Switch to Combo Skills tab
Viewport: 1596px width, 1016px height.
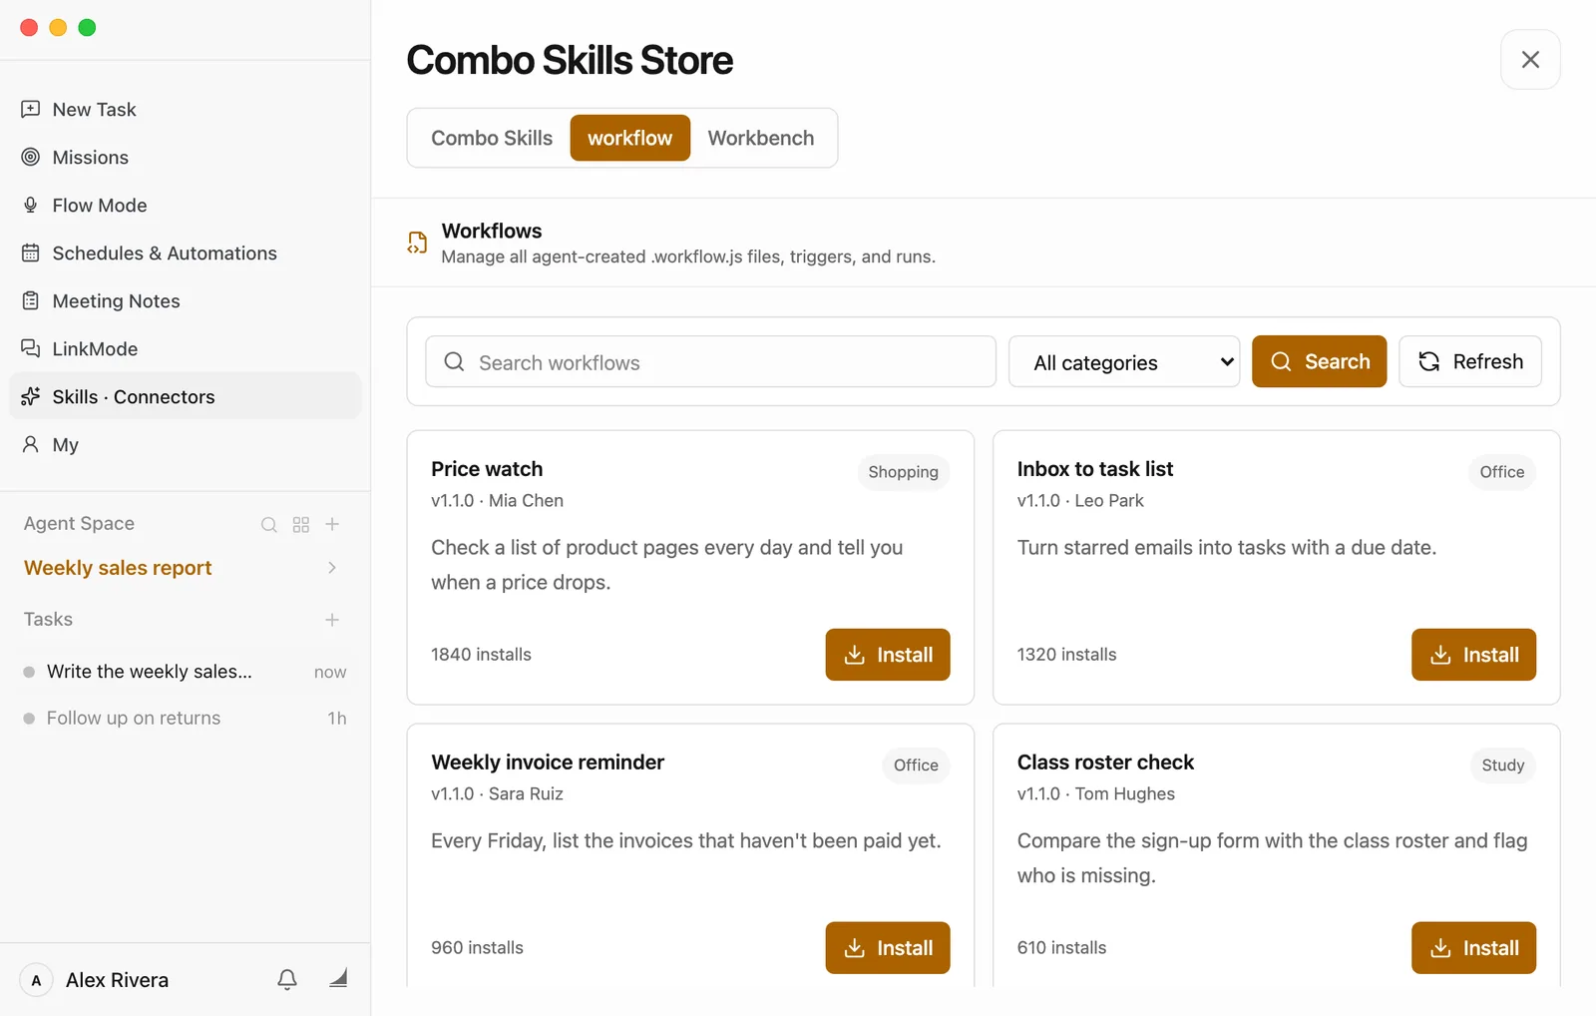tap(492, 138)
